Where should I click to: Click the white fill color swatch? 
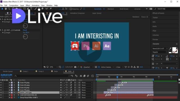(x=174, y=49)
